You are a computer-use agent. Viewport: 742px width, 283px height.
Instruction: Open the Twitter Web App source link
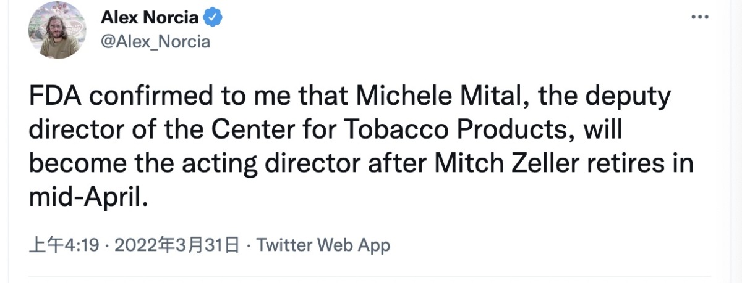click(323, 245)
